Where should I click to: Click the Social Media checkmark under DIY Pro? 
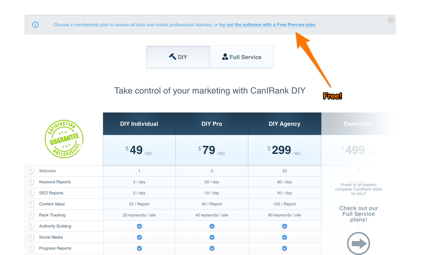pos(212,237)
